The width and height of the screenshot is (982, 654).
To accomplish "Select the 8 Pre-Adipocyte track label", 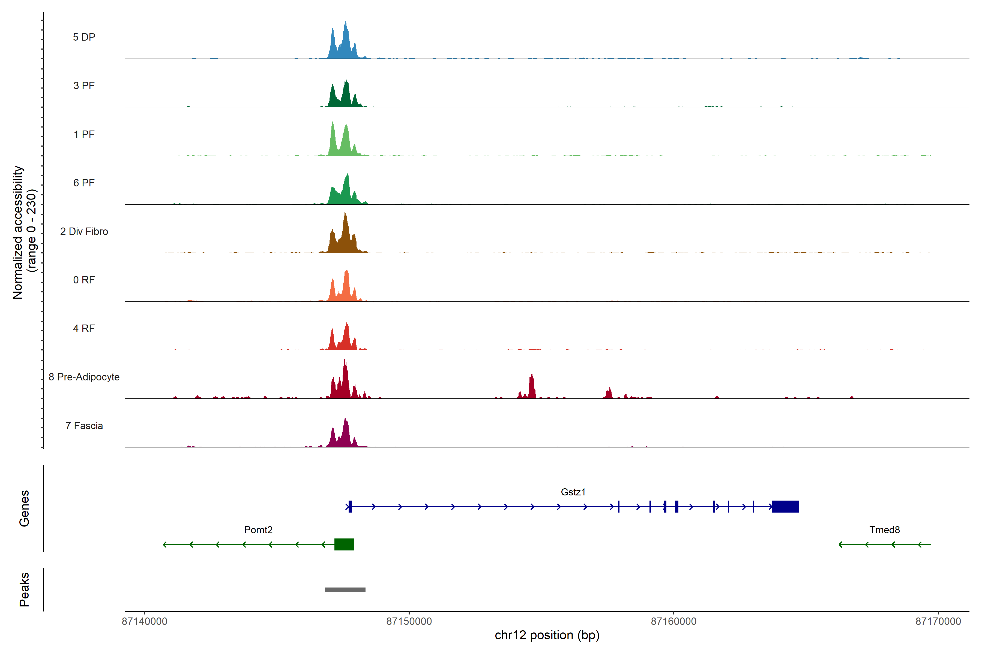I will click(84, 377).
